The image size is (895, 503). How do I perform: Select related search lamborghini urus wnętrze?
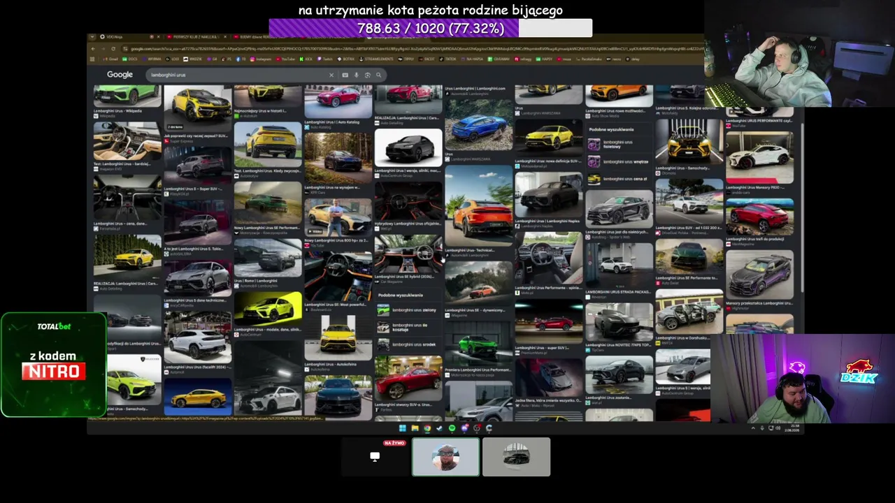[617, 161]
